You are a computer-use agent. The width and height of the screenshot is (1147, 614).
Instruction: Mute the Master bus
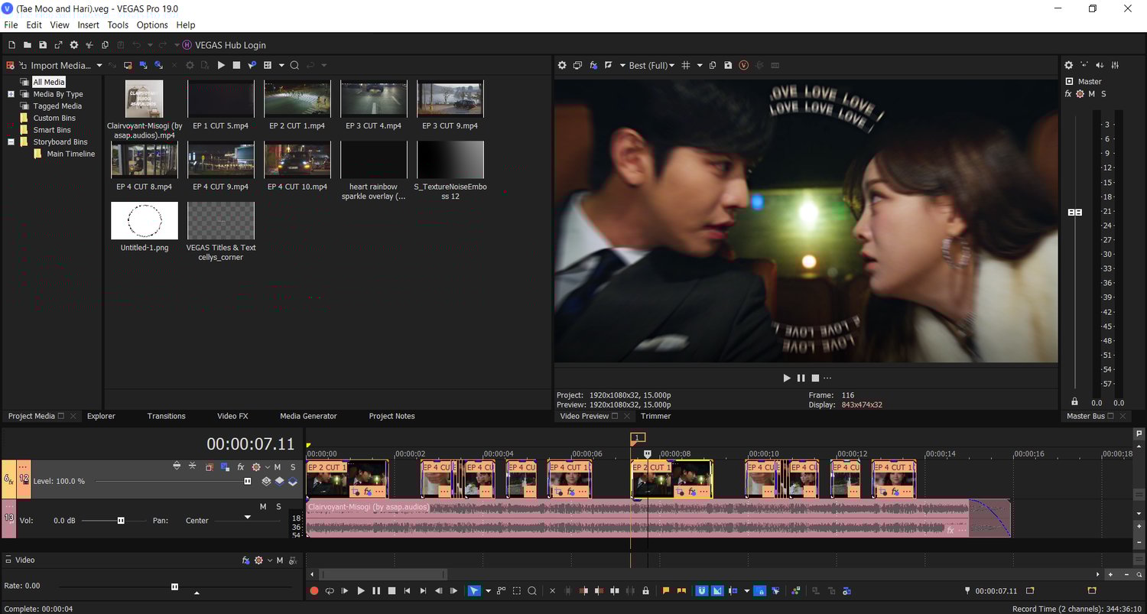tap(1092, 94)
